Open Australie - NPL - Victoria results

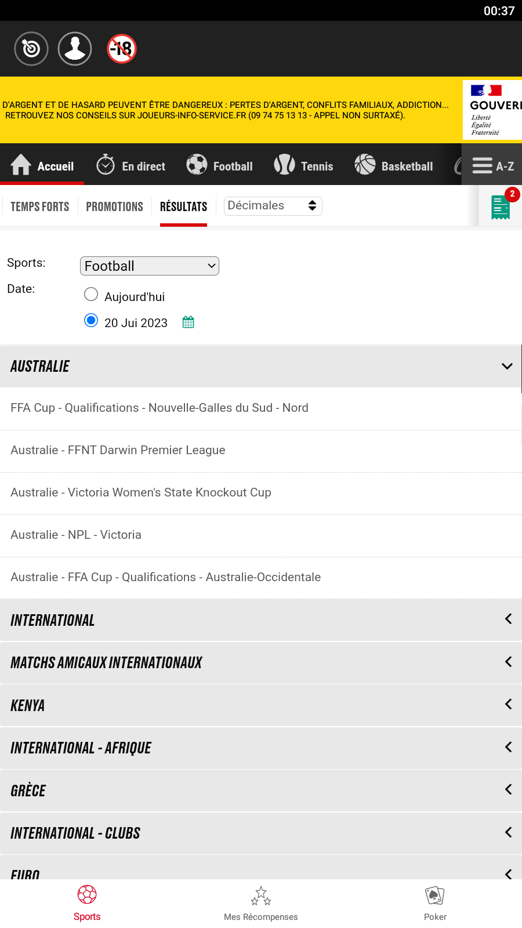(x=76, y=535)
